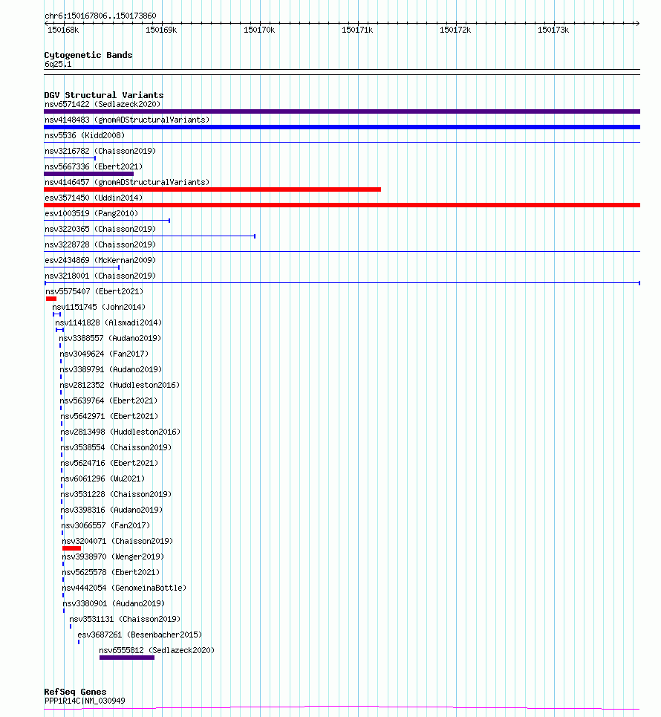Select nsv5624716 (Ebert2021) label

pos(109,463)
